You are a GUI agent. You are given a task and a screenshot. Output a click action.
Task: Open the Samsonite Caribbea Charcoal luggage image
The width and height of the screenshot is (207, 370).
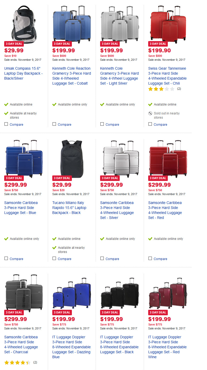[24, 292]
